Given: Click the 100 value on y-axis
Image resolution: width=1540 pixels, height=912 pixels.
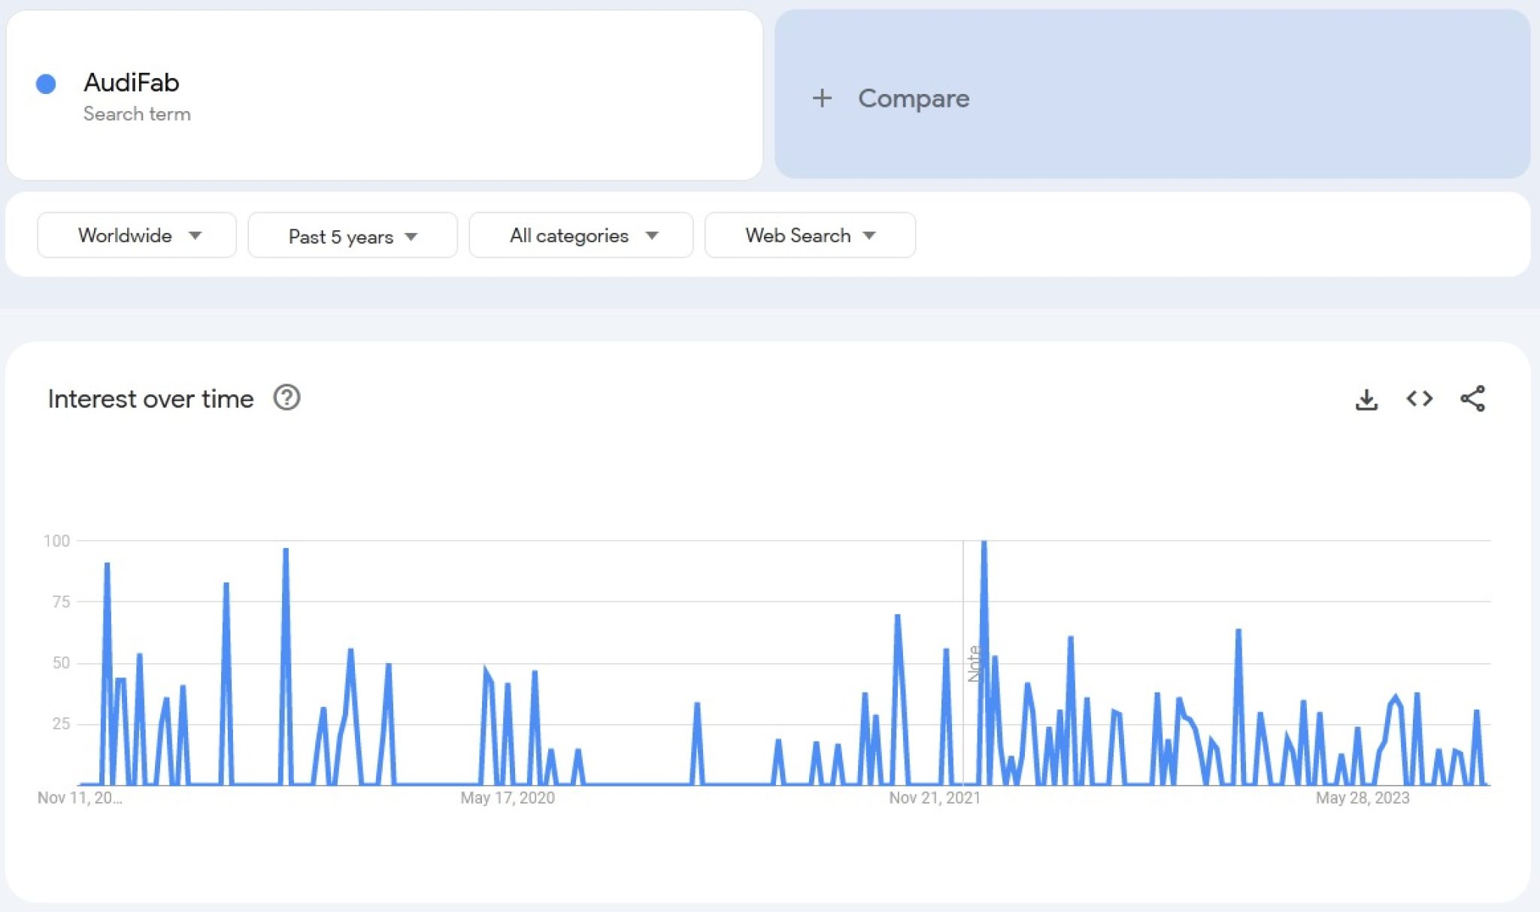Looking at the screenshot, I should [x=56, y=541].
